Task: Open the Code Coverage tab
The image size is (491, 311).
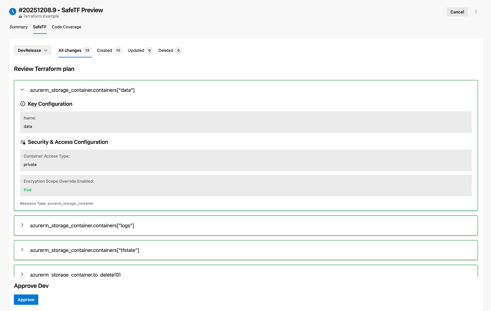Action: 66,27
